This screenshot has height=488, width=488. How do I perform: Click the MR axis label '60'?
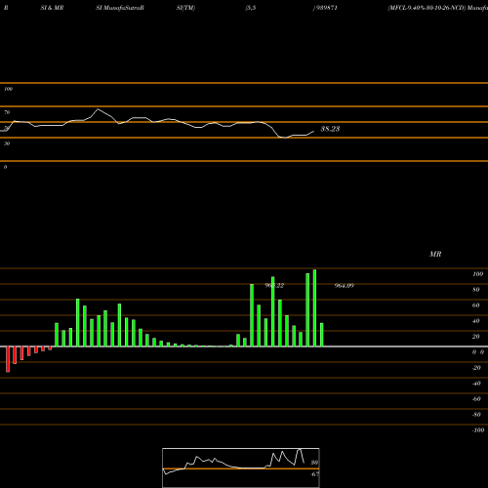tap(476, 305)
